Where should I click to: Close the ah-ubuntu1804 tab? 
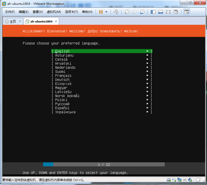point(56,22)
